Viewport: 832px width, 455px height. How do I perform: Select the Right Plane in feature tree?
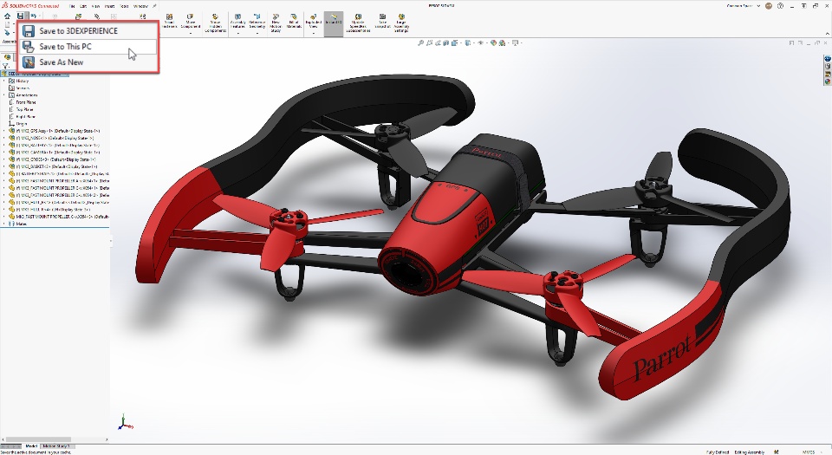(25, 117)
